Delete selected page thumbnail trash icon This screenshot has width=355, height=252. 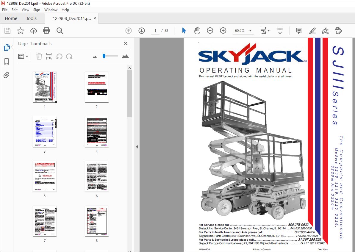click(x=39, y=56)
